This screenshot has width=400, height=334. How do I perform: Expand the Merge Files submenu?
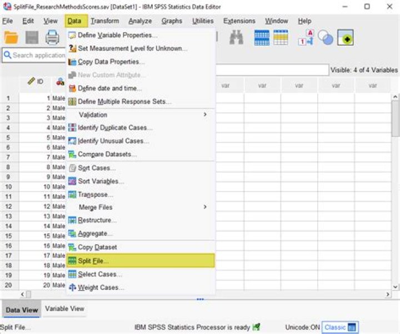pos(96,207)
